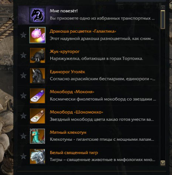The width and height of the screenshot is (172, 175).
Task: Pick the purple Моконя mokoboard icon
Action: (x=38, y=96)
